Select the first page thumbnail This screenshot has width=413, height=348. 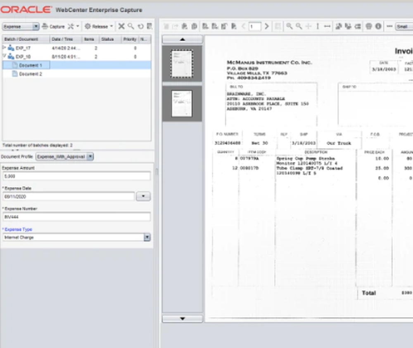point(182,64)
